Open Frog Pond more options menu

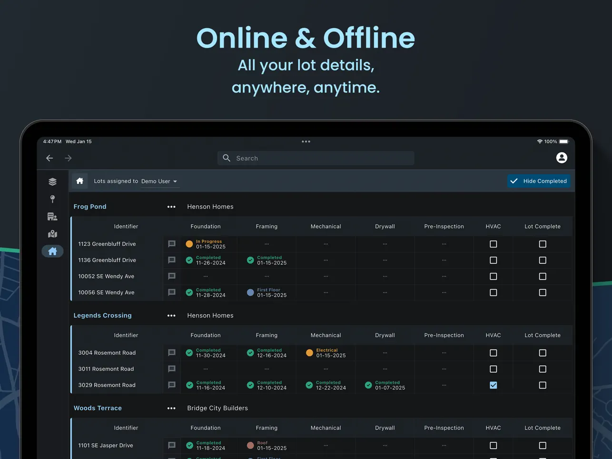click(171, 207)
